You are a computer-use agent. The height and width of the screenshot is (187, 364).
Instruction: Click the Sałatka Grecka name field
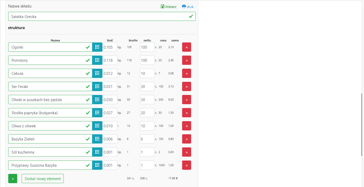(x=98, y=16)
